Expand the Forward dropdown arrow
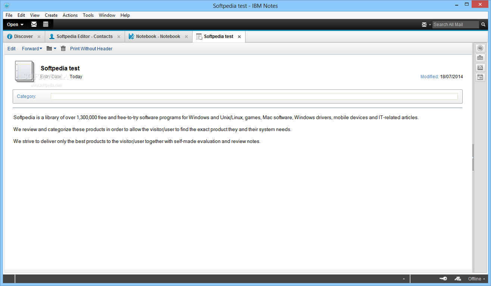Viewport: 491px width, 286px height. pyautogui.click(x=41, y=48)
